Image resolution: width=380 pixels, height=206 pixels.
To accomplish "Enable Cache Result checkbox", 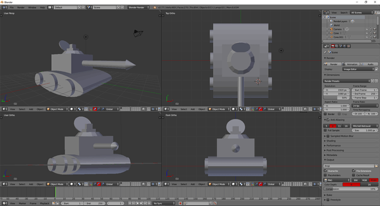I will pos(354,175).
